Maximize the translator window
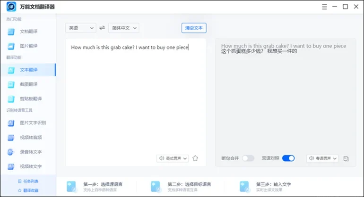 coord(345,7)
